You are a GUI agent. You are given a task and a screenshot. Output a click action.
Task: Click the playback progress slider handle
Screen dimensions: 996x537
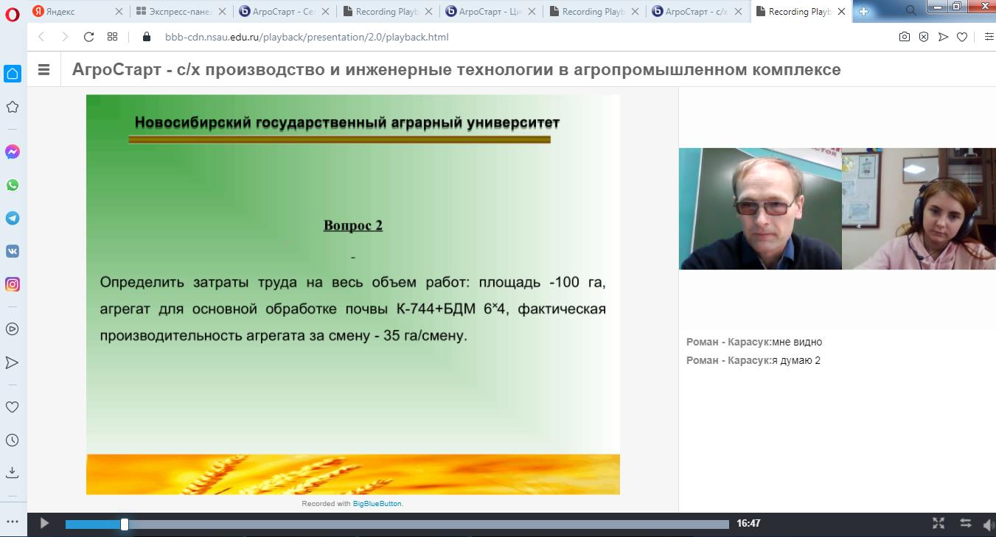(x=125, y=524)
